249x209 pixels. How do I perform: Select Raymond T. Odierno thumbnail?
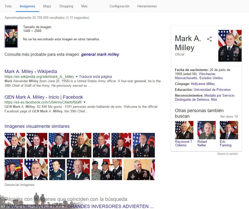[184, 130]
